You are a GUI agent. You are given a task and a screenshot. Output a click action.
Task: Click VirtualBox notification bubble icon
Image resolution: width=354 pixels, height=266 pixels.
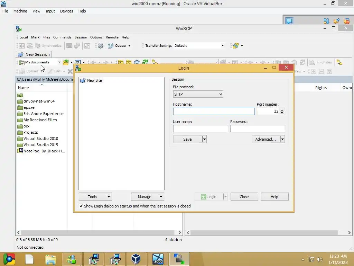pos(289,21)
